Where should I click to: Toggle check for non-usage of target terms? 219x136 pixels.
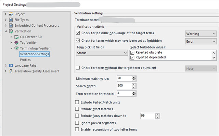click(78, 33)
